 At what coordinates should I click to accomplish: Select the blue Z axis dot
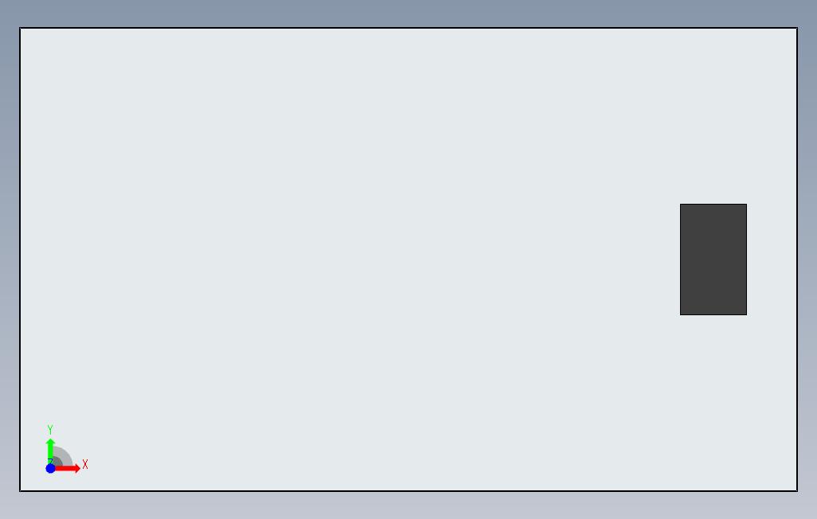(x=50, y=469)
